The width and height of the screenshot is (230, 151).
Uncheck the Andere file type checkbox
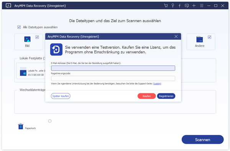click(209, 37)
